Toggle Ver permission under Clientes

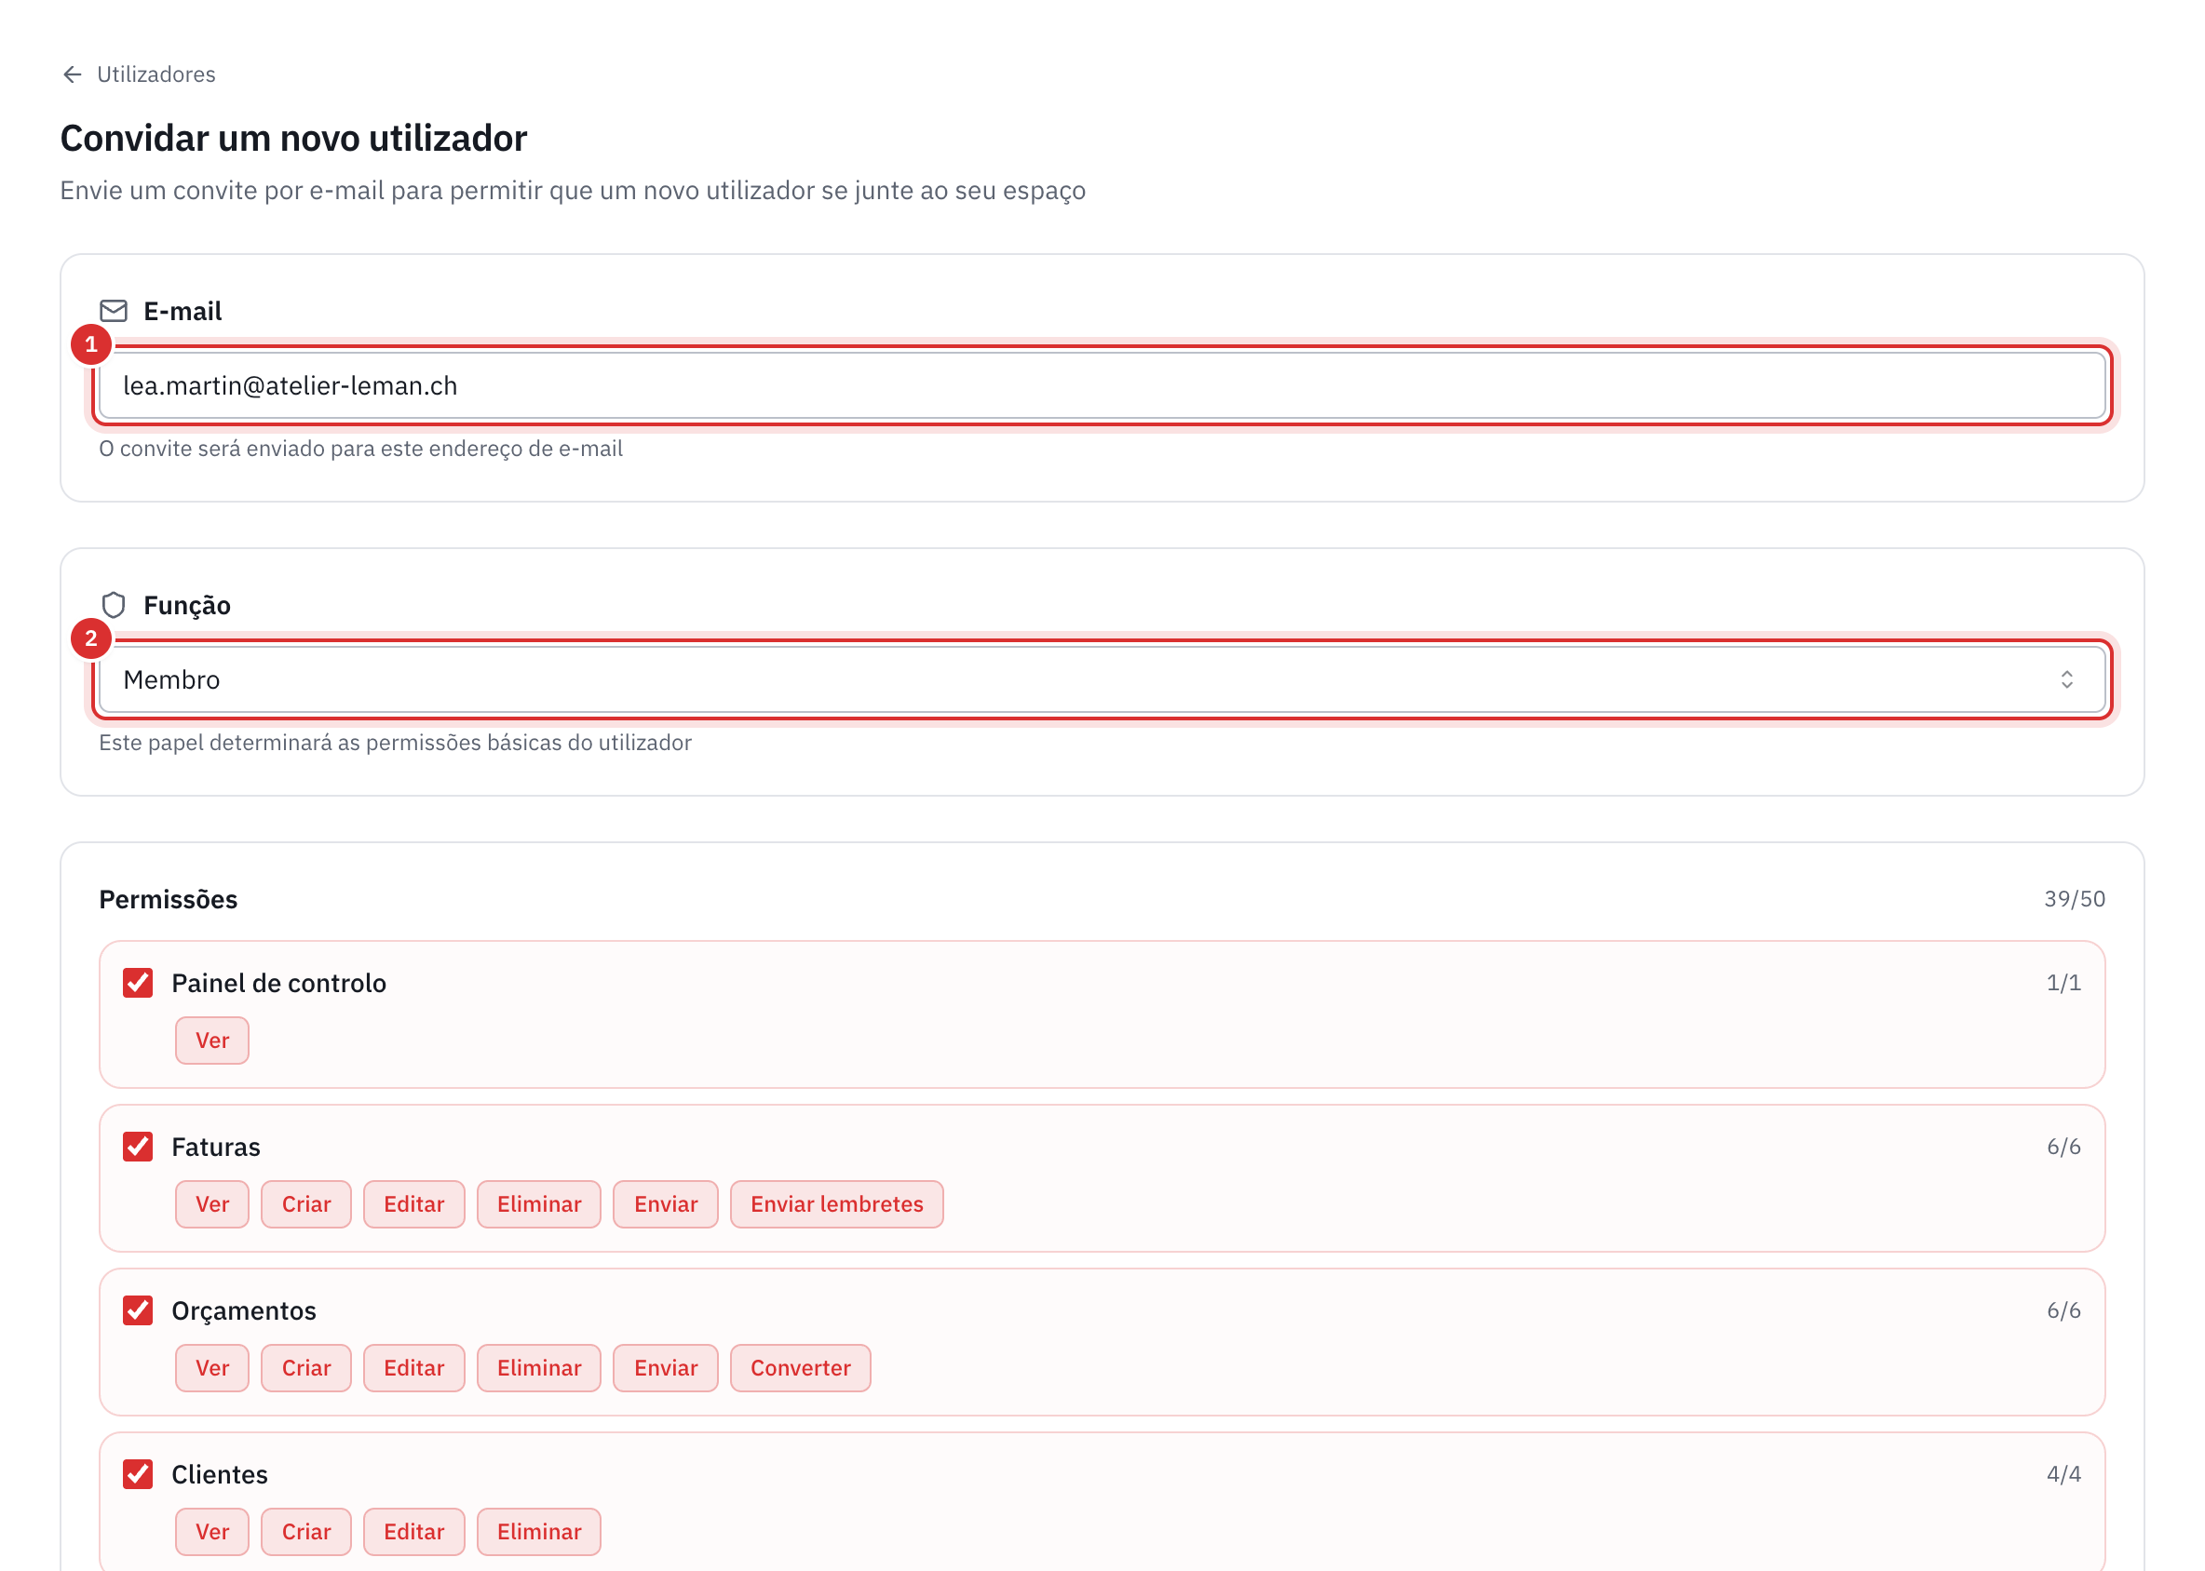(x=212, y=1530)
